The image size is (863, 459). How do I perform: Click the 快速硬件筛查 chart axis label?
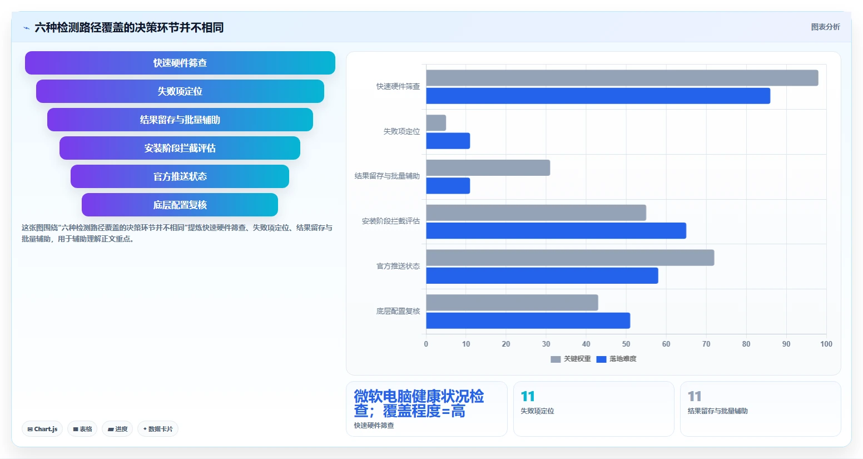[398, 86]
